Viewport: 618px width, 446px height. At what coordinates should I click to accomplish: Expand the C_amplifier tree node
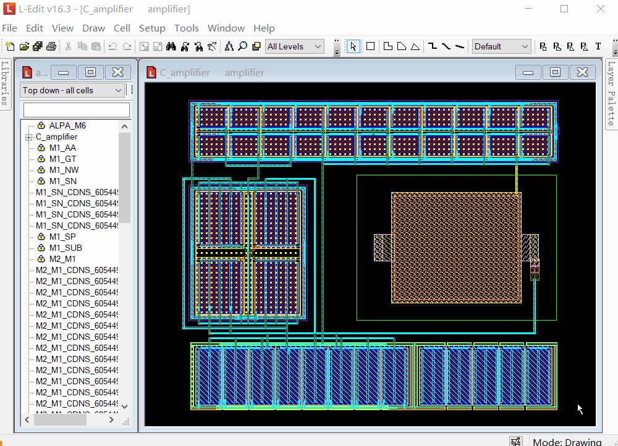click(28, 137)
